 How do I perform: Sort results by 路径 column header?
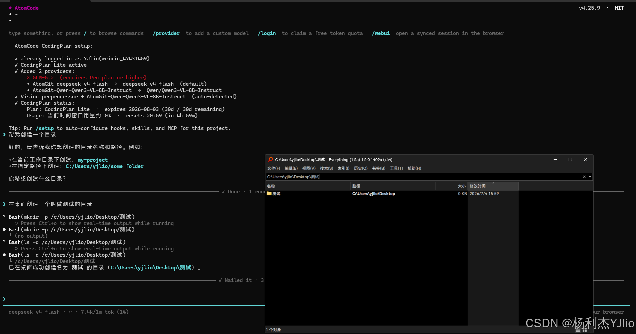[393, 186]
